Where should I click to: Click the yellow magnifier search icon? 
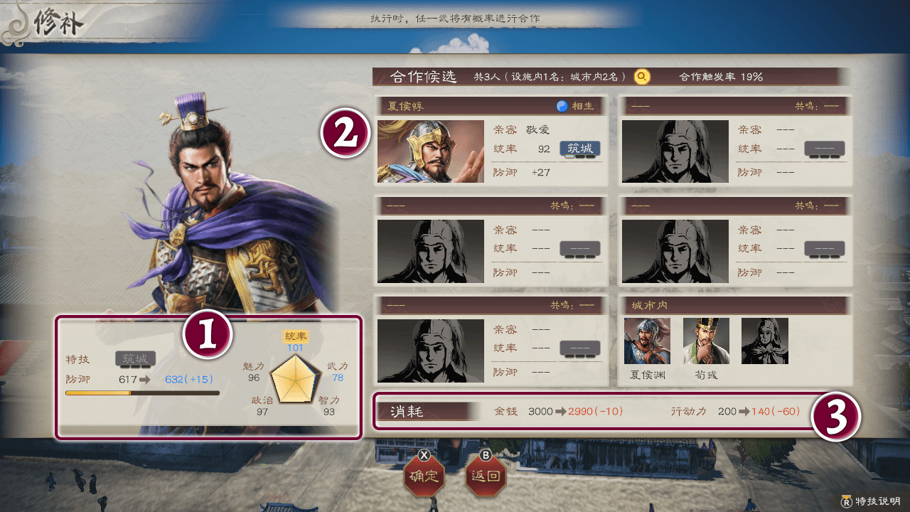(642, 76)
